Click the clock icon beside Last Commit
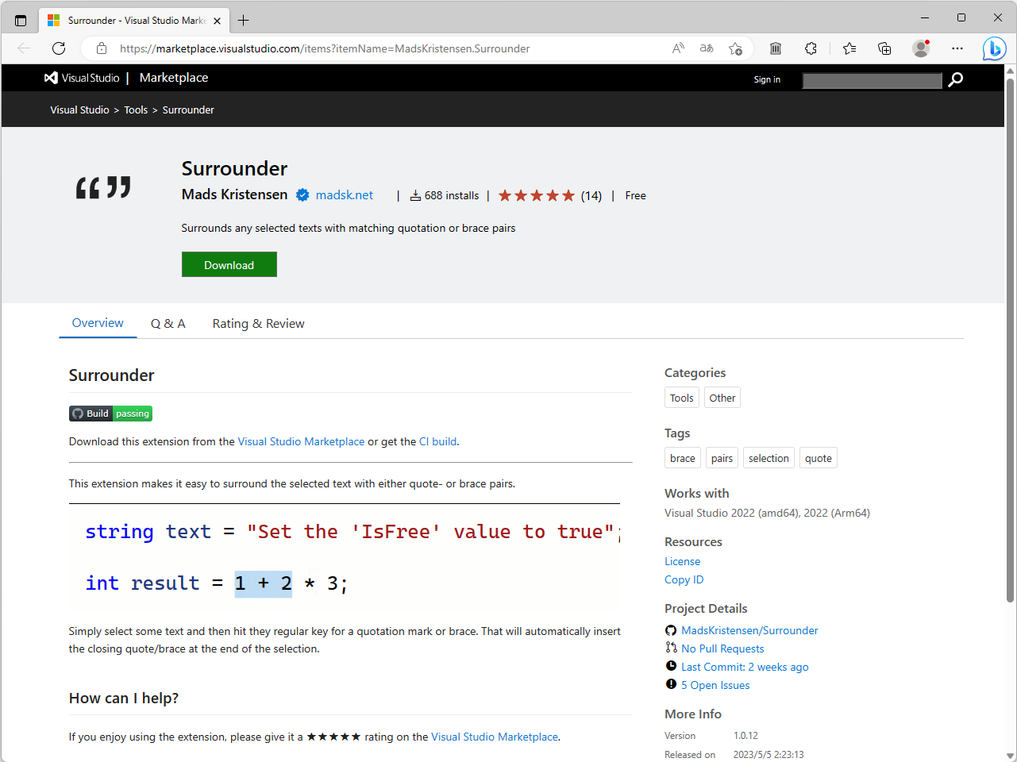The image size is (1017, 762). 671,665
